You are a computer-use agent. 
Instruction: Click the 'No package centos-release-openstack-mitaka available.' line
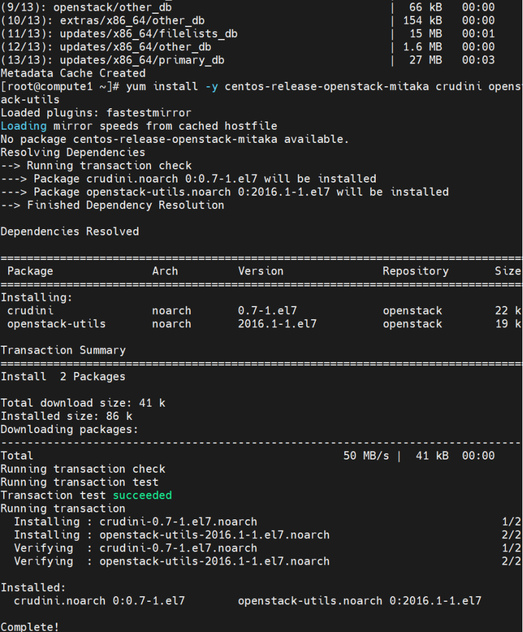(x=174, y=140)
